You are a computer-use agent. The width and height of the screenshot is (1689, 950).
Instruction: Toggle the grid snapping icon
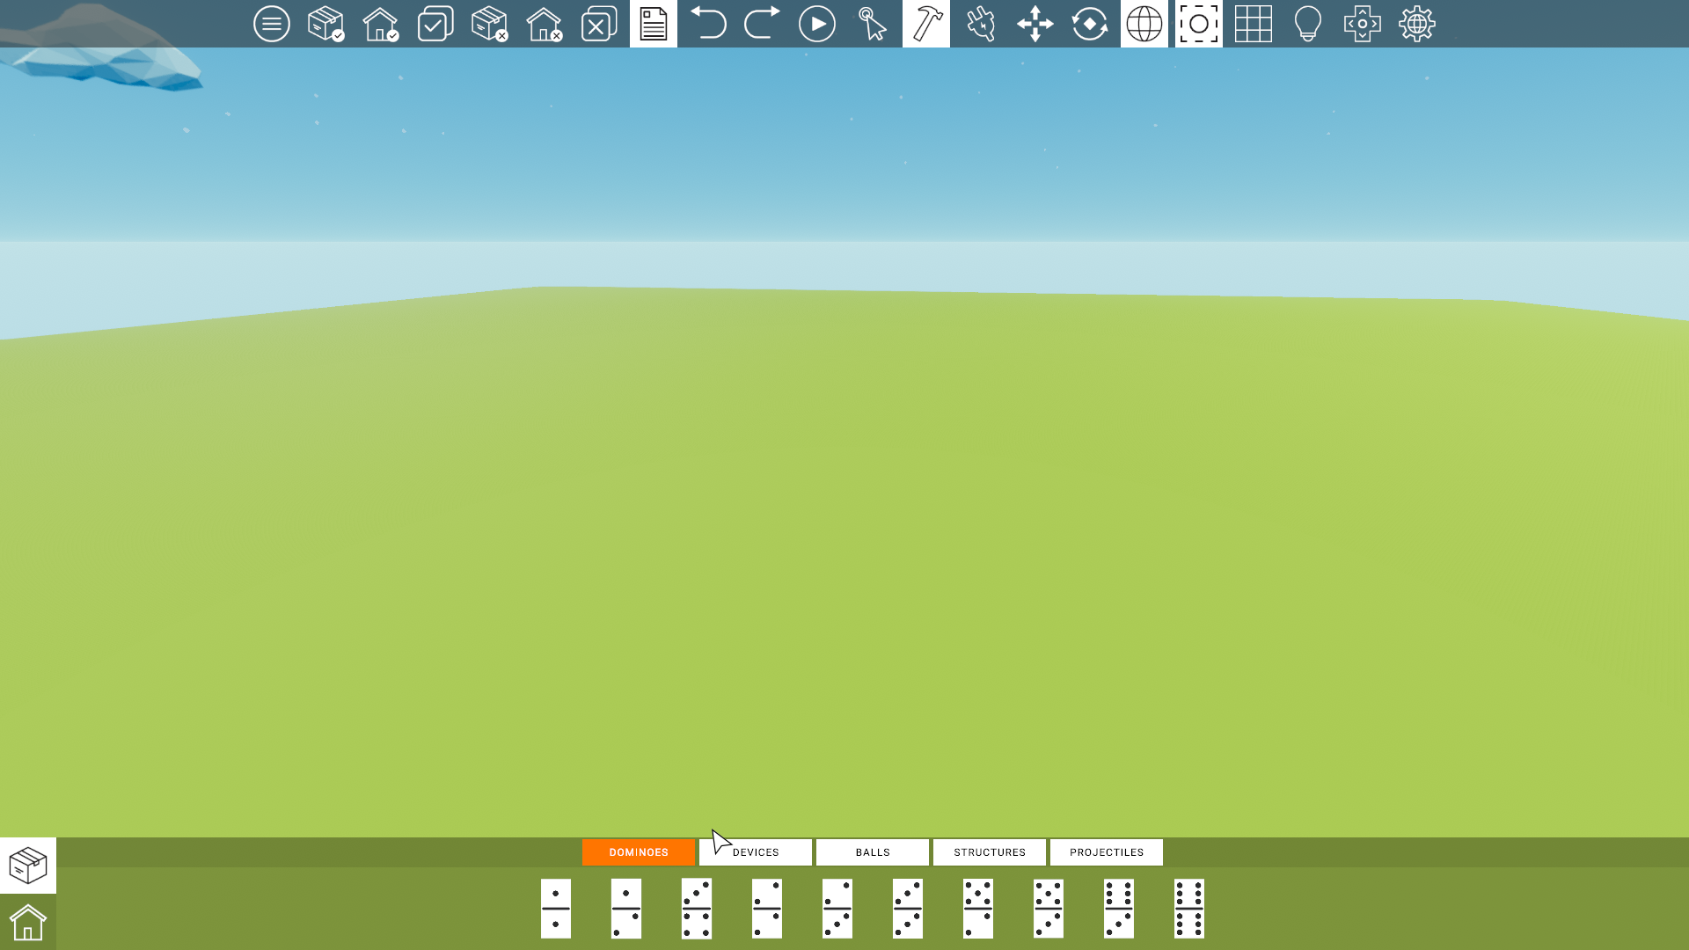pyautogui.click(x=1254, y=24)
